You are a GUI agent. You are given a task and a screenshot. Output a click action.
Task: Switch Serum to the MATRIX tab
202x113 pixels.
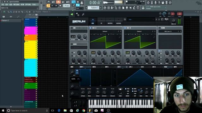(110, 21)
